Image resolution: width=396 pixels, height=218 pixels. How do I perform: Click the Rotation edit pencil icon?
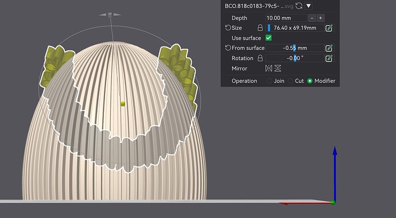(329, 59)
